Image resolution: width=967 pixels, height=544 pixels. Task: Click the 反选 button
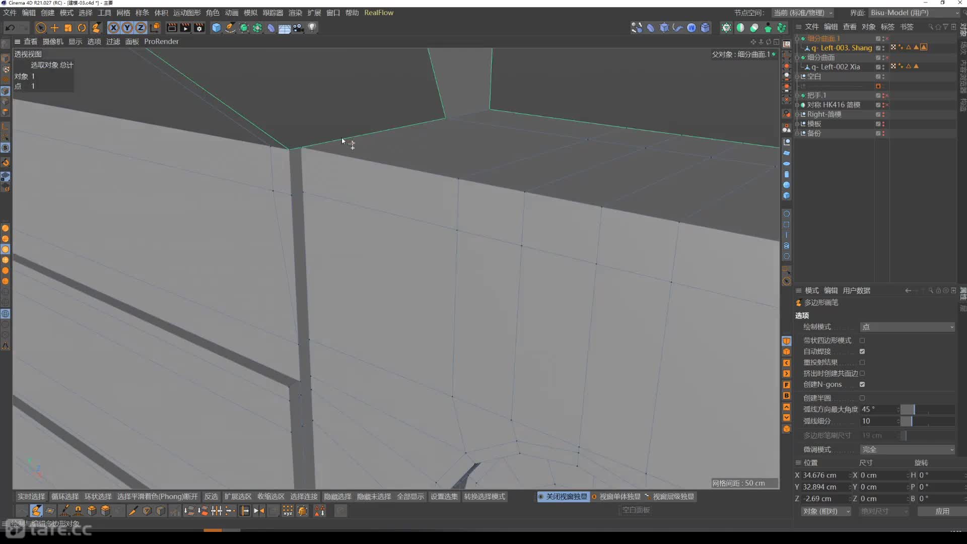[211, 497]
